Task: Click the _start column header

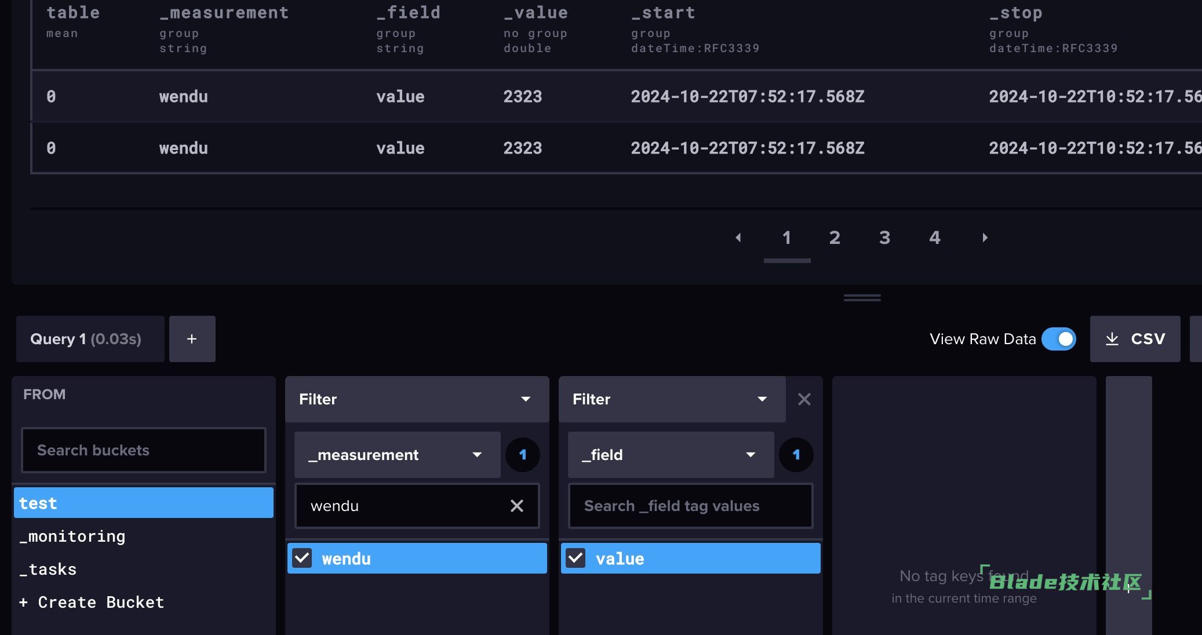Action: pyautogui.click(x=664, y=13)
